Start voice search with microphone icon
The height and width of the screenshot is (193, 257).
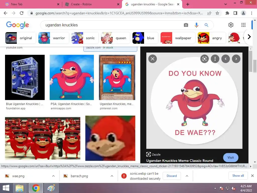[x=196, y=25]
